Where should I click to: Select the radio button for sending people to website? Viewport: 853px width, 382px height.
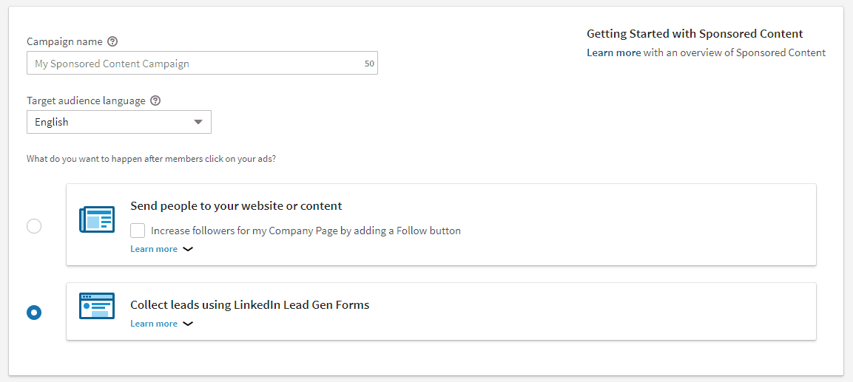[x=34, y=226]
